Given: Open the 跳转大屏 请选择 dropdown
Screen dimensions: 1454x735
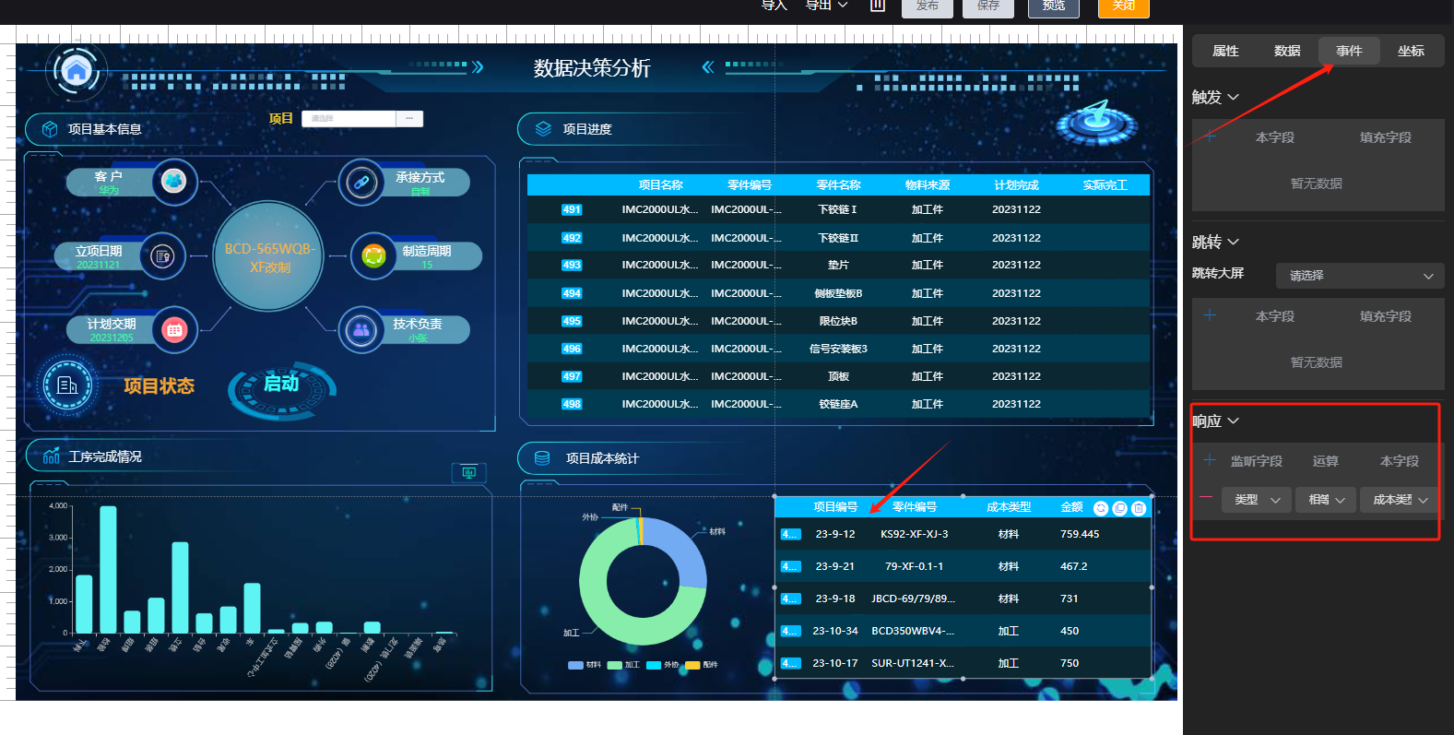Looking at the screenshot, I should coord(1360,276).
